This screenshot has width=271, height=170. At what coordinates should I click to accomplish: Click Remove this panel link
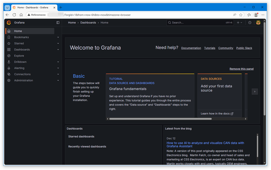point(242,69)
